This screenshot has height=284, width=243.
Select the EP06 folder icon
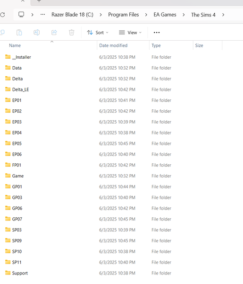pos(8,154)
